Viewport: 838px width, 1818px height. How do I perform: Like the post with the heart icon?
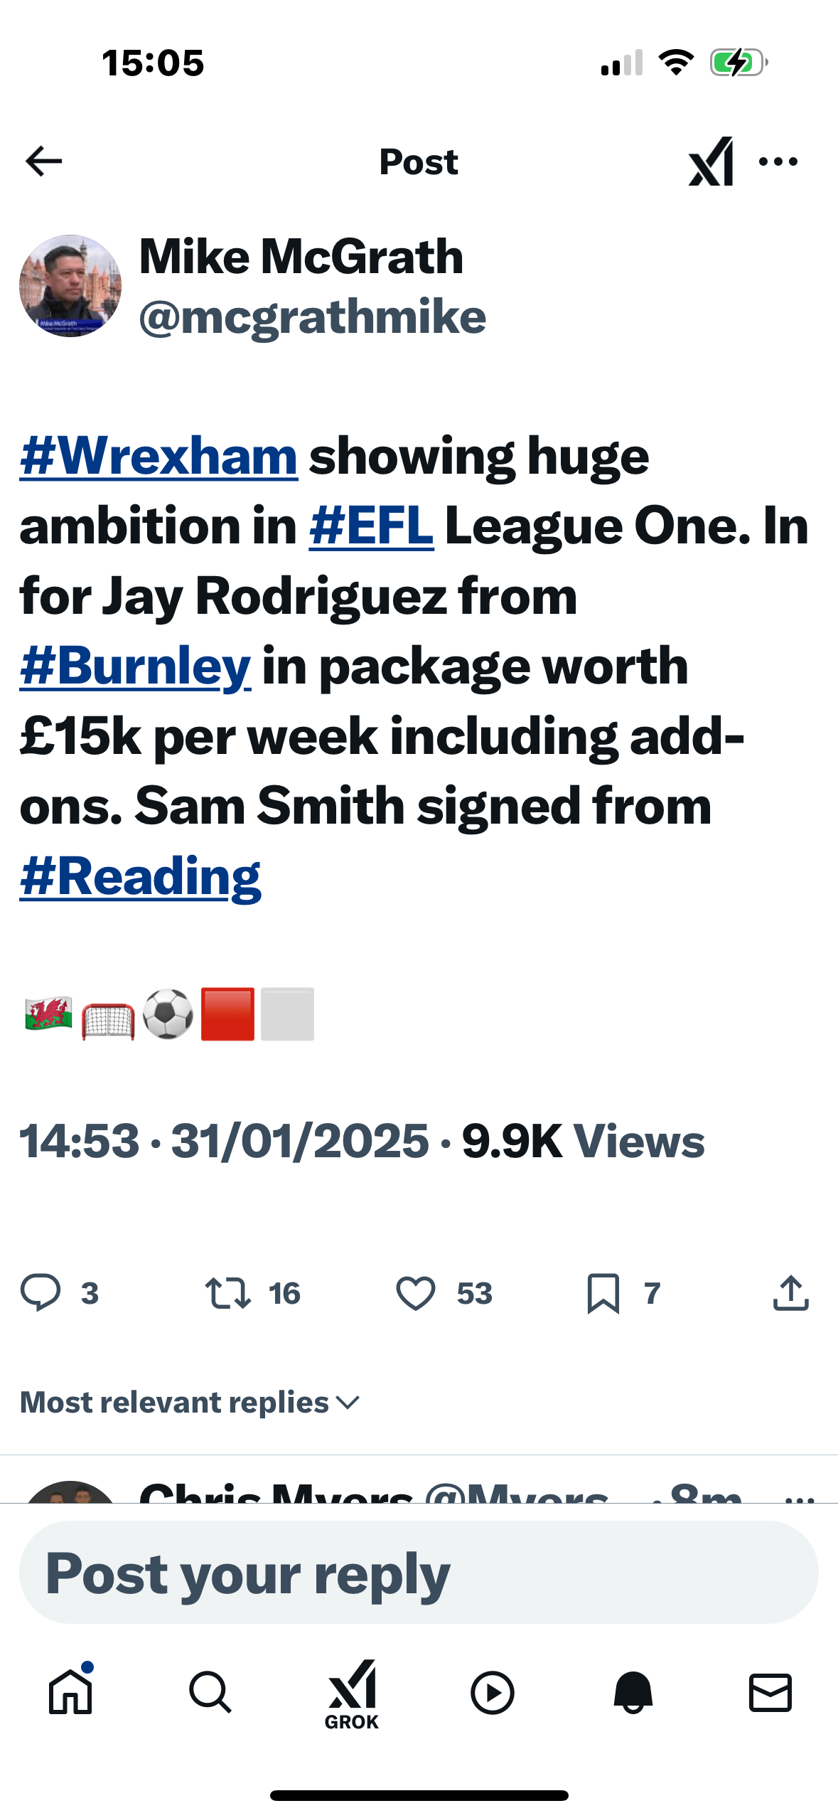(416, 1292)
